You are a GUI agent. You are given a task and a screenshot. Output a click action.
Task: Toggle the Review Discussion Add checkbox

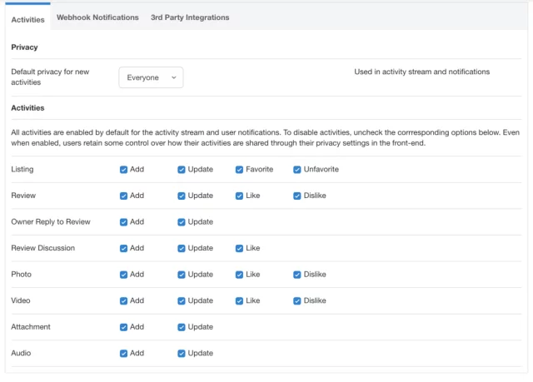click(124, 248)
